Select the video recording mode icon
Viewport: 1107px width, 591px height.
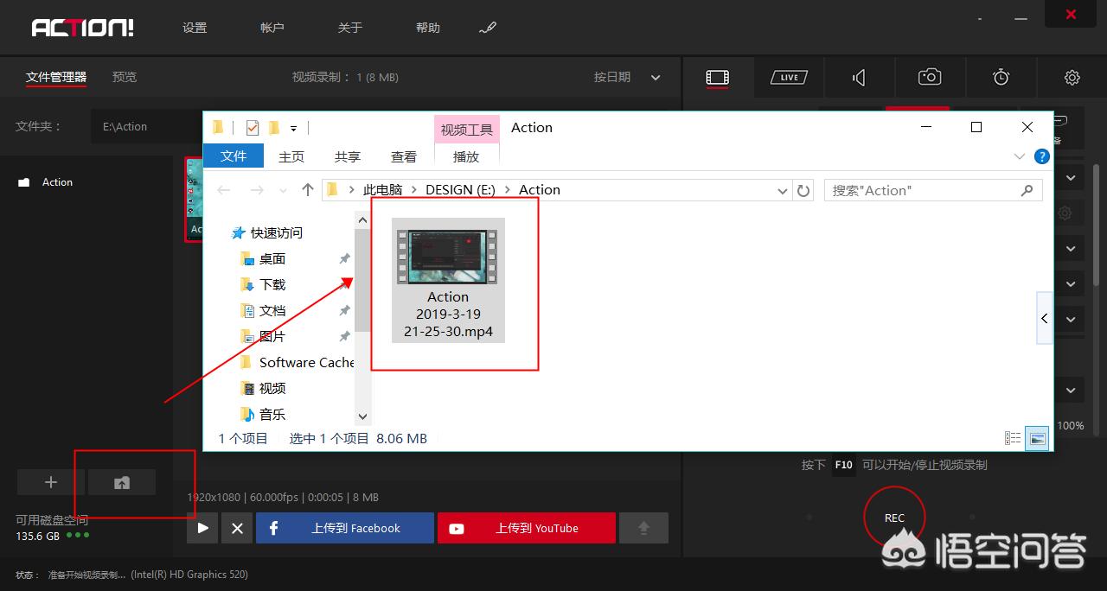tap(718, 77)
